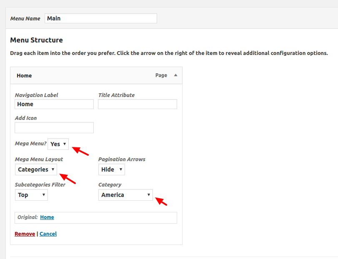This screenshot has height=259, width=338.
Task: Open the Category dropdown showing America
Action: [125, 195]
